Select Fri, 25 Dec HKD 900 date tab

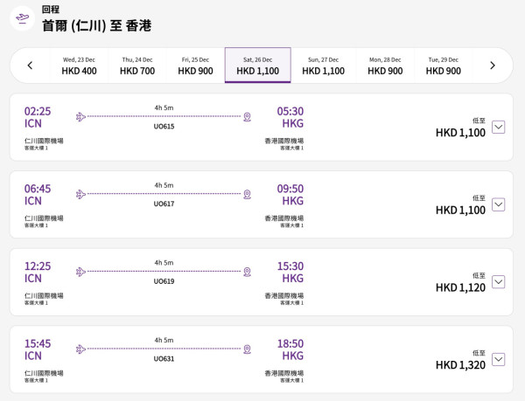(x=195, y=66)
